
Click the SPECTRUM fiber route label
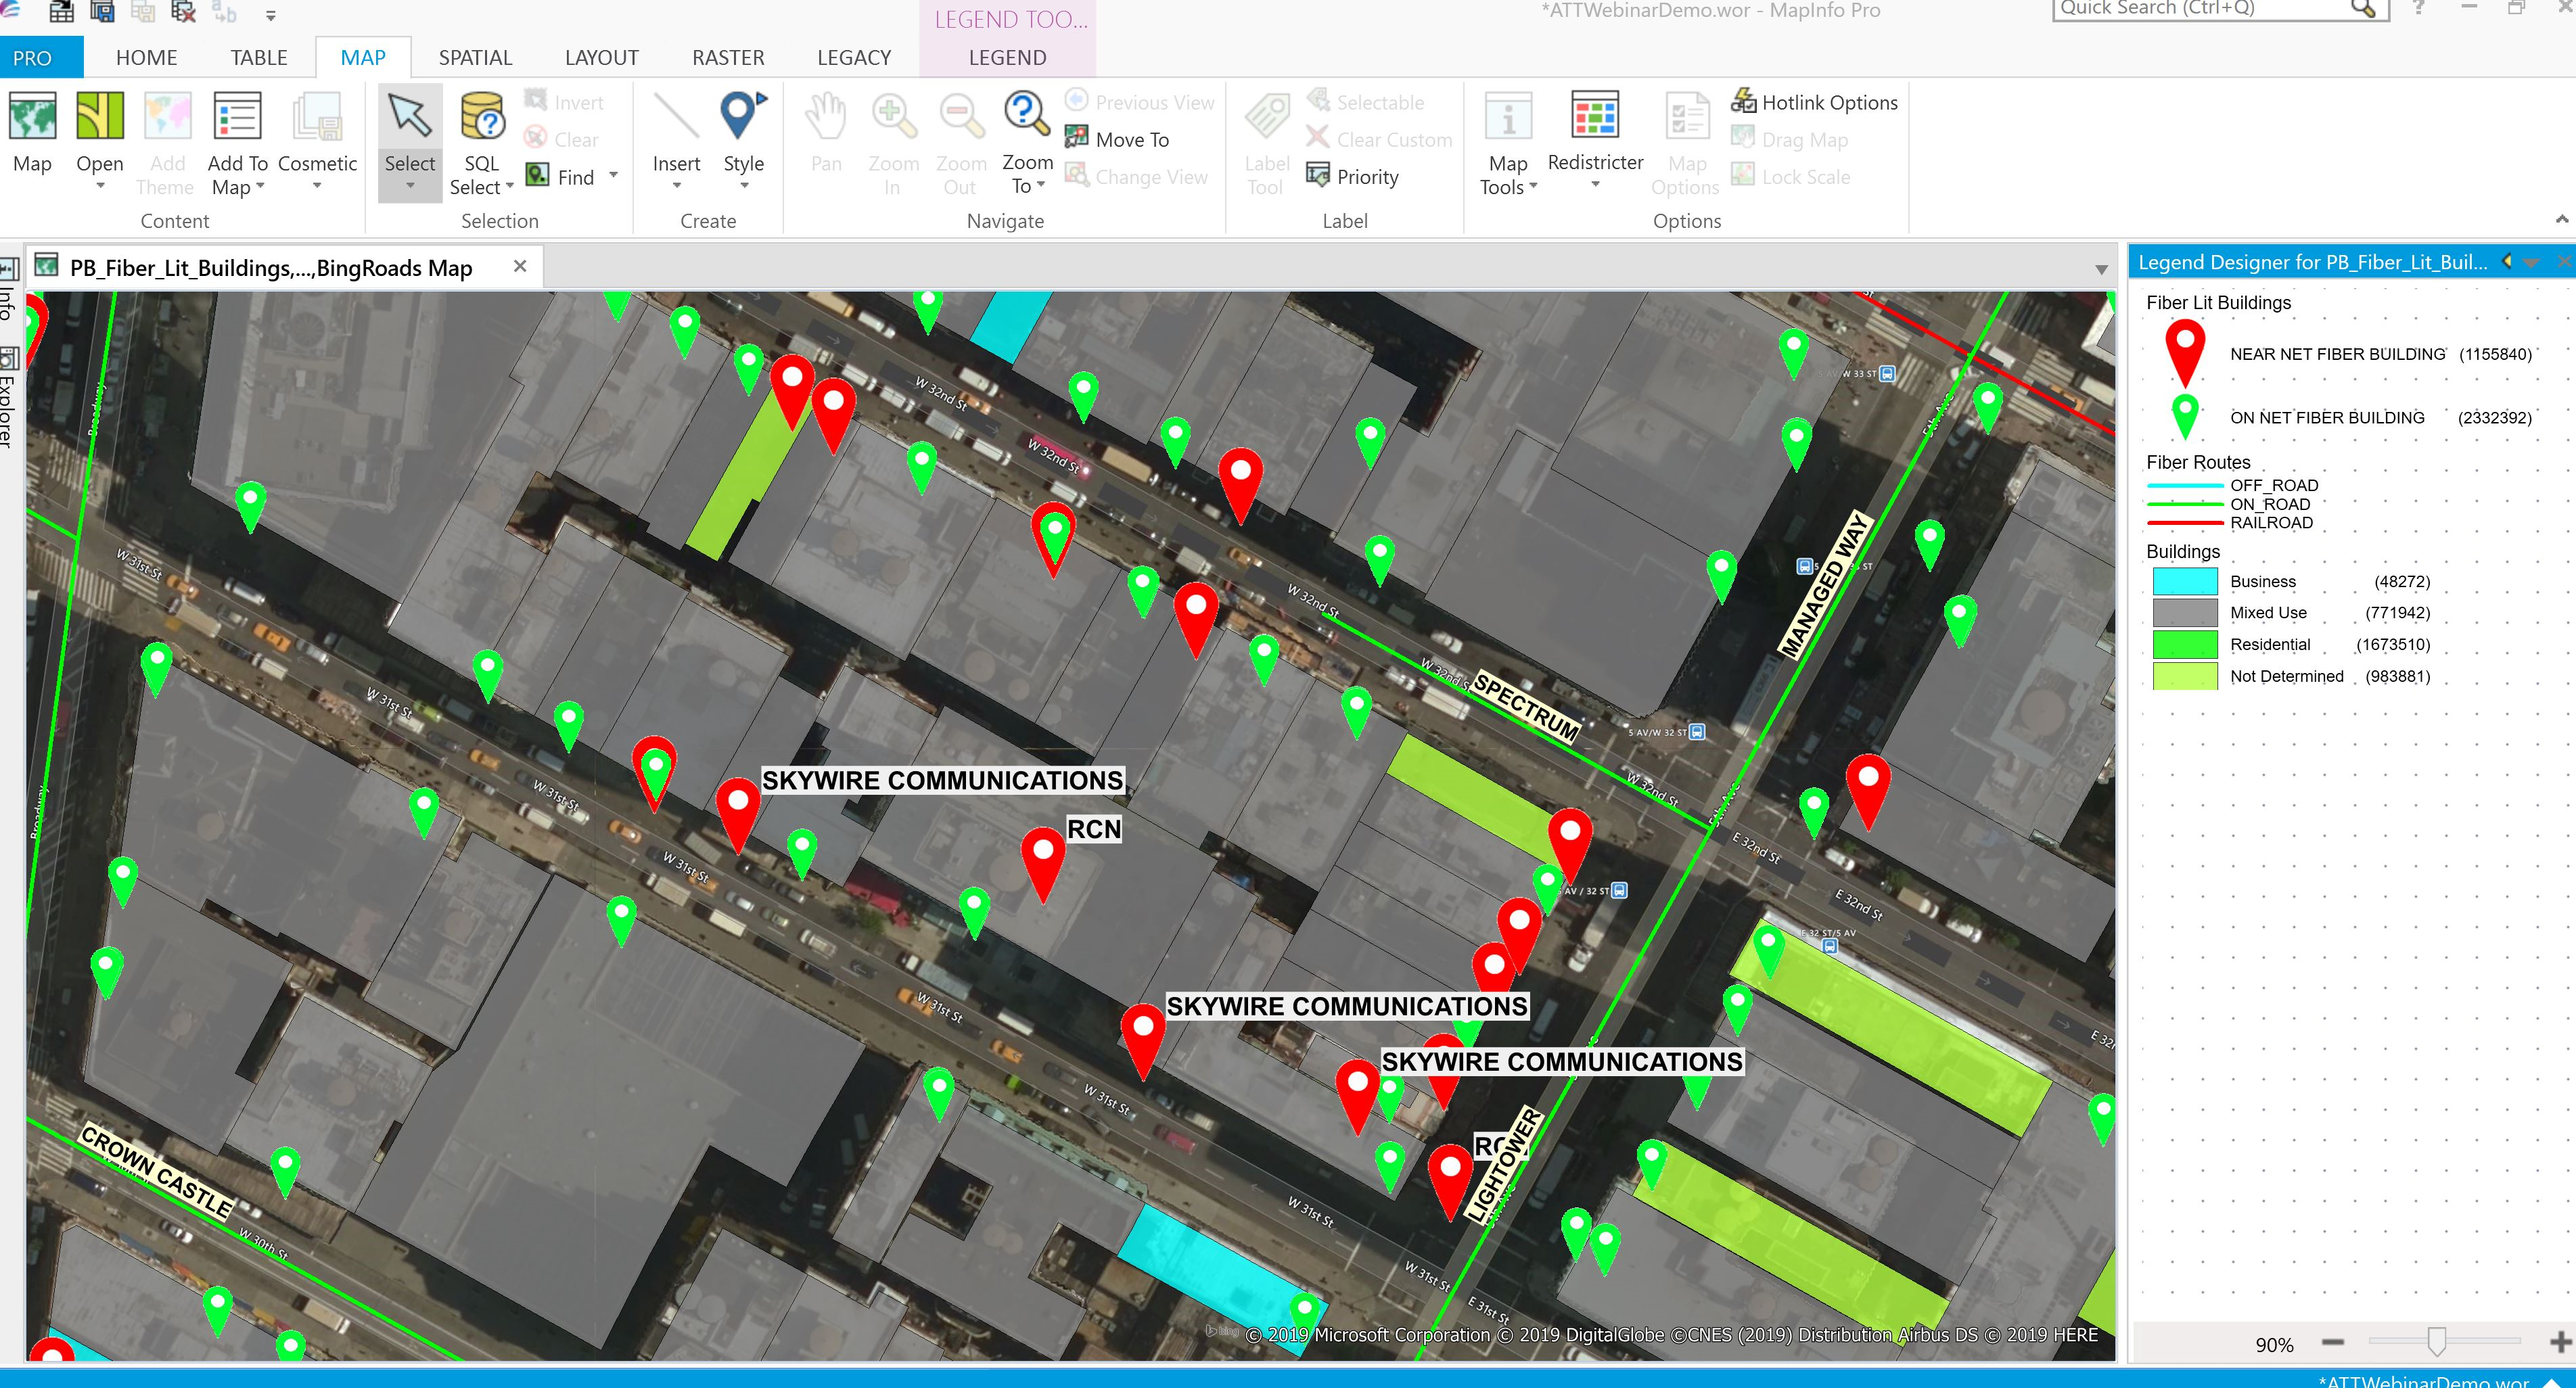[x=1527, y=707]
